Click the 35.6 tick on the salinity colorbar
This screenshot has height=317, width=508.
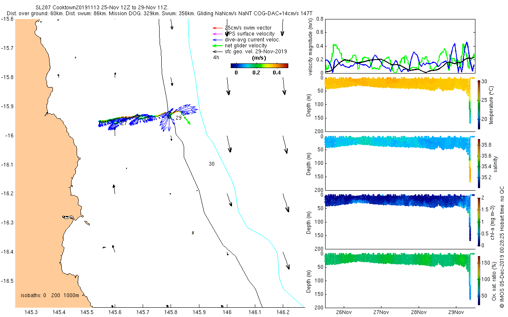(x=486, y=156)
